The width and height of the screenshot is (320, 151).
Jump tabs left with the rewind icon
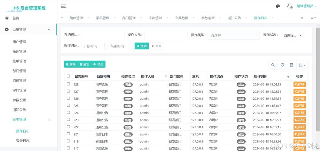62,18
